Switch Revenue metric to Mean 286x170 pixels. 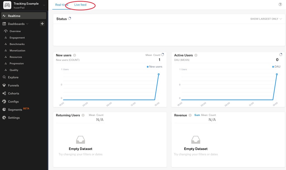204,115
